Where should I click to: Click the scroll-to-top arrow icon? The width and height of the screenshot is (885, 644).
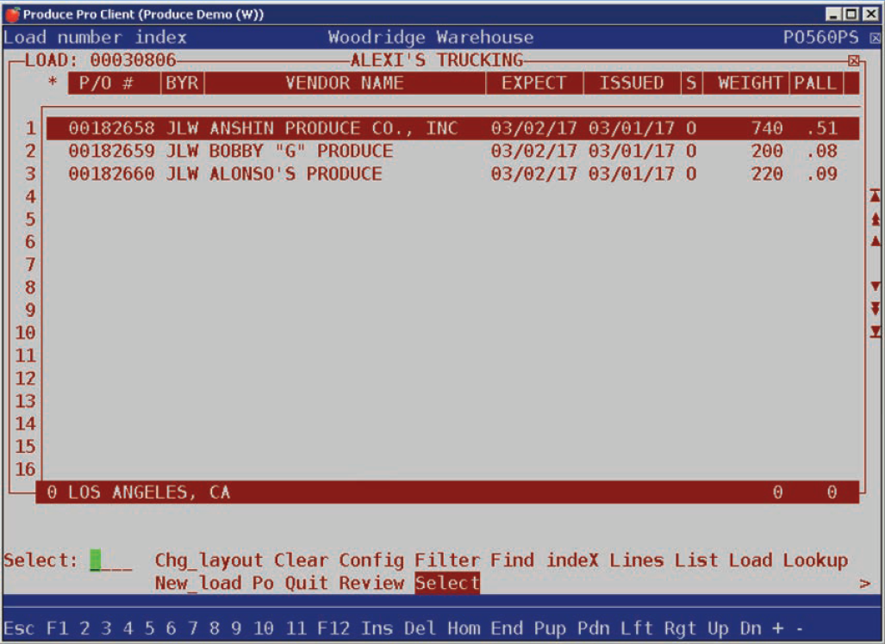875,195
